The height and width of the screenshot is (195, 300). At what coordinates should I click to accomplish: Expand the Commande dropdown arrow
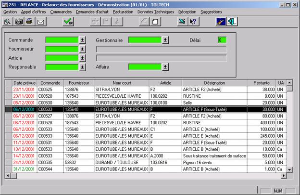(82, 40)
